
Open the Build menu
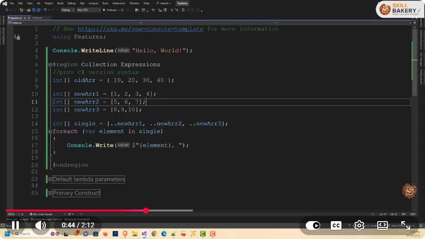(60, 3)
